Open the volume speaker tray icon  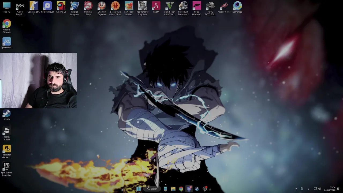[x=319, y=189]
